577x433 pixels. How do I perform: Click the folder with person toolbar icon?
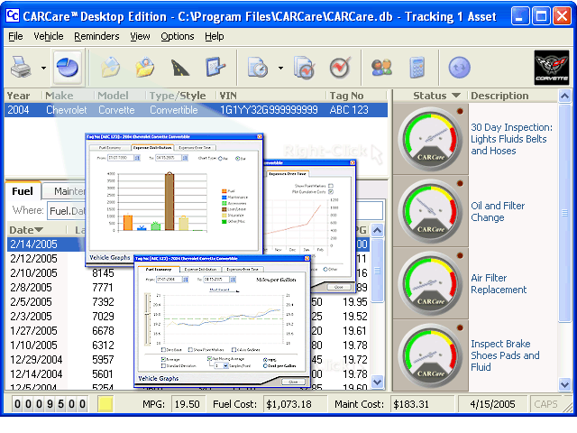point(144,68)
